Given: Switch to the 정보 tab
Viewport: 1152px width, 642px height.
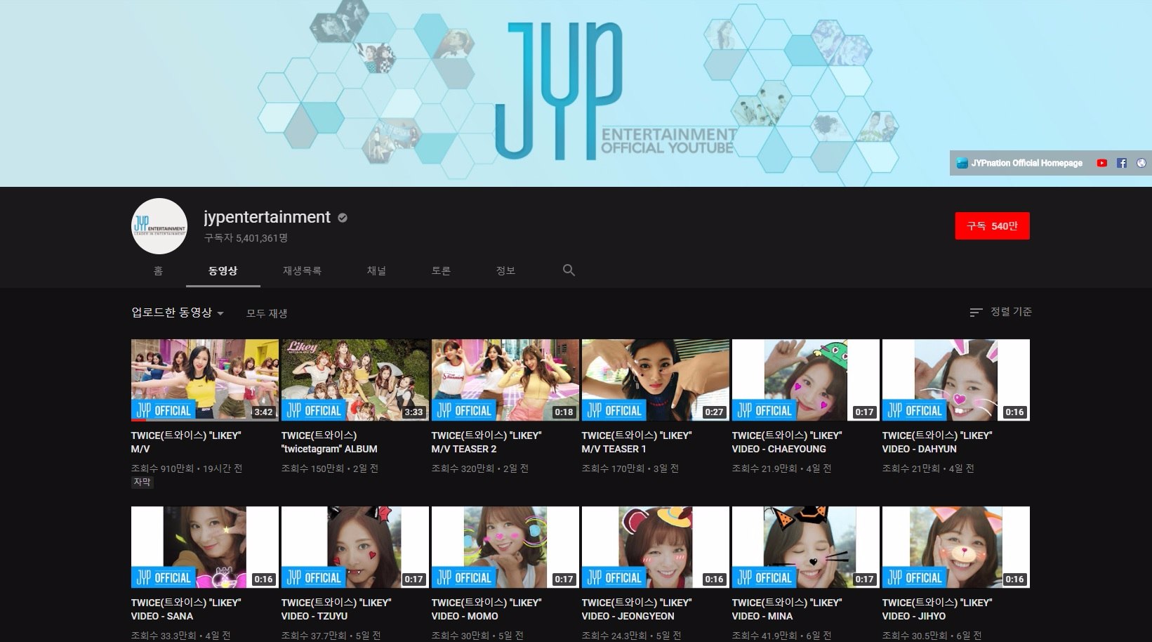Looking at the screenshot, I should pos(505,270).
